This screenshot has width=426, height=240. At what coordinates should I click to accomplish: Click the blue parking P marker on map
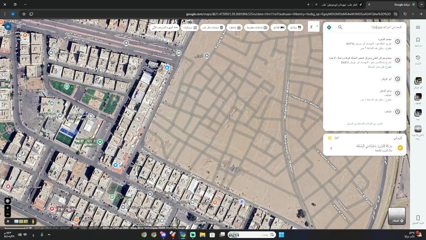[x=242, y=202]
